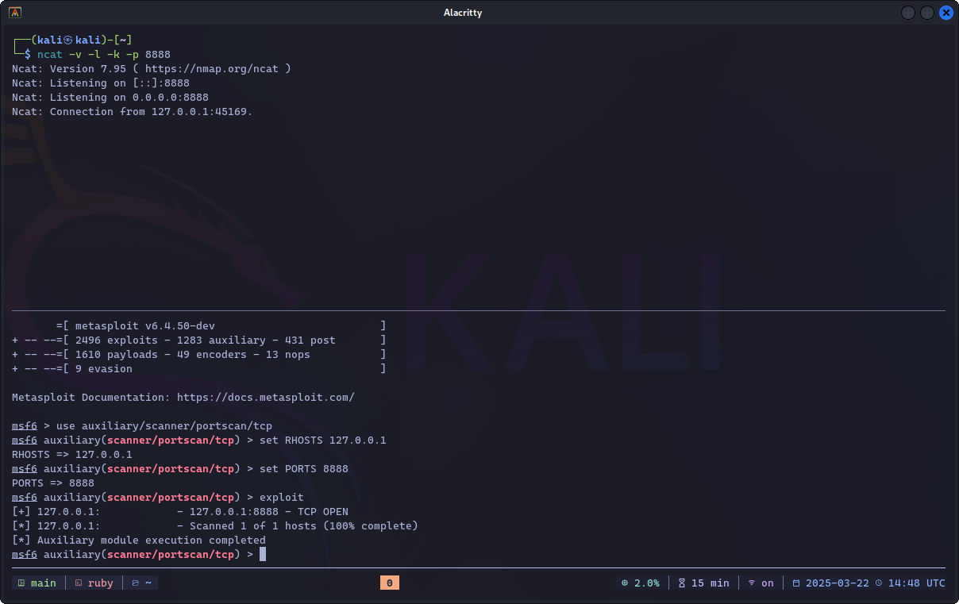Click the time '14:48 UTC'

(917, 583)
